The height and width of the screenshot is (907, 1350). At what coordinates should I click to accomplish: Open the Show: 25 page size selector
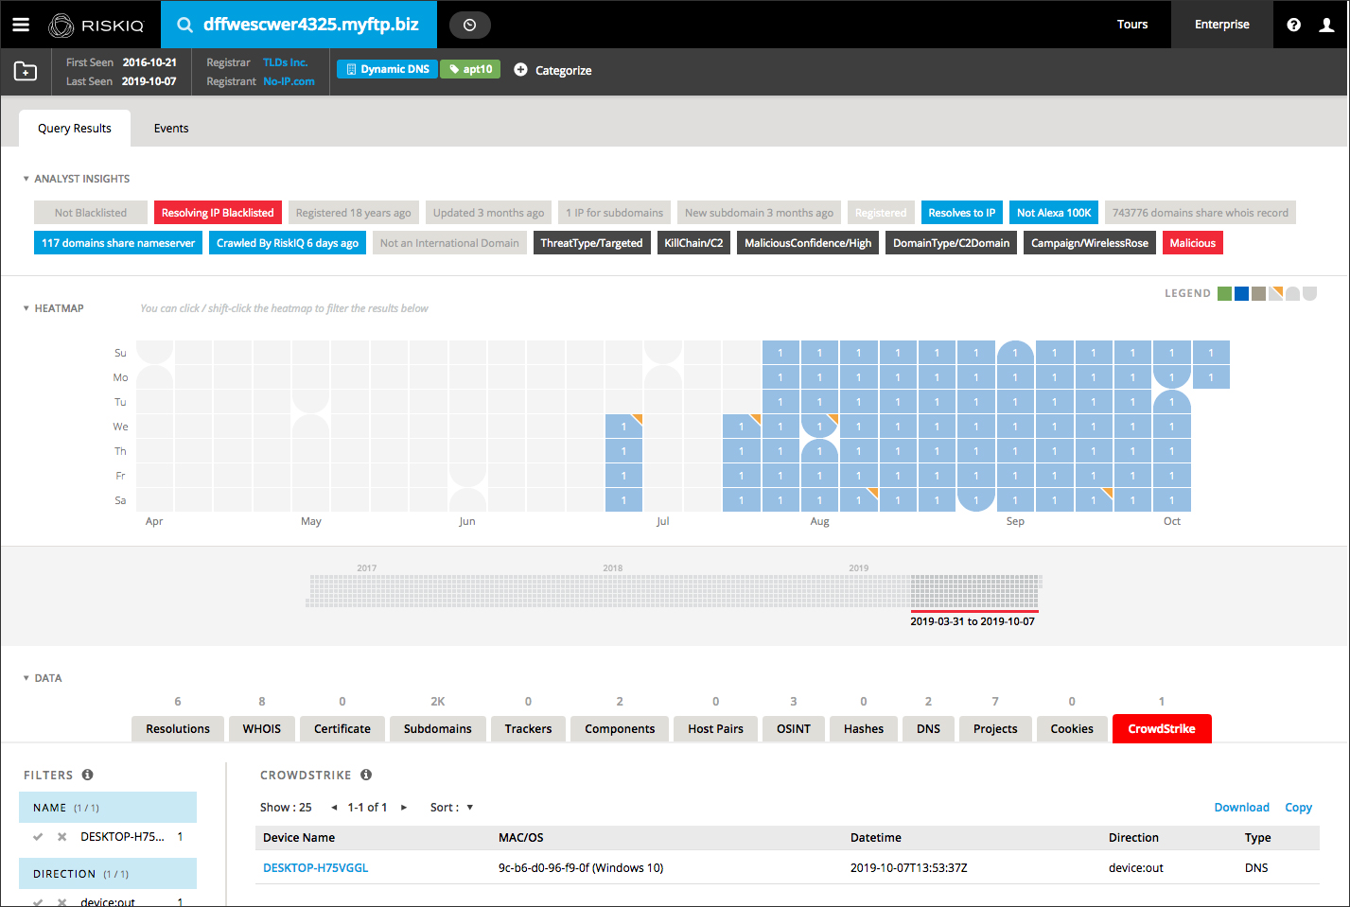(x=286, y=808)
